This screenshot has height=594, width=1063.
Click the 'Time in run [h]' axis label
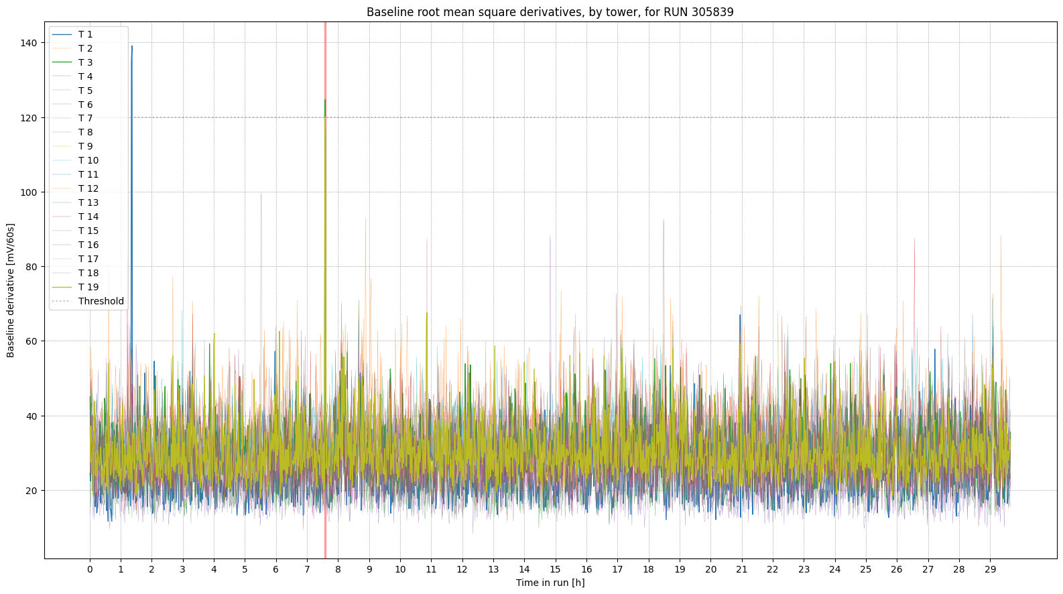[550, 583]
